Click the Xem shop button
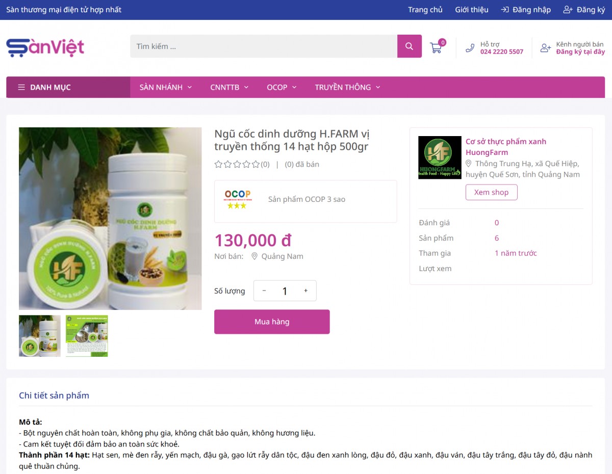This screenshot has height=474, width=612. [492, 192]
